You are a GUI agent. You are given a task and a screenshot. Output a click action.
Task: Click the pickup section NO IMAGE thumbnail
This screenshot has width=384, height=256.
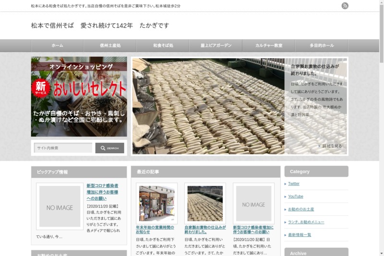pos(60,207)
